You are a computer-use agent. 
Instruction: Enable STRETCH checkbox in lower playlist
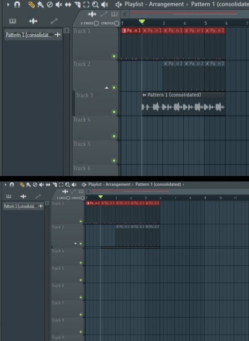[x=83, y=198]
